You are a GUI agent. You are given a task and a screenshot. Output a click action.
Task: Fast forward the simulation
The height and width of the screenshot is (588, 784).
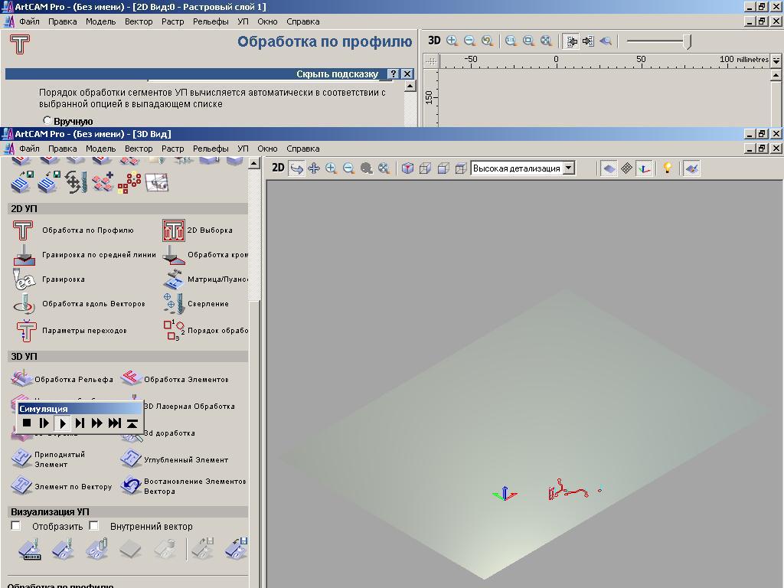tap(97, 423)
